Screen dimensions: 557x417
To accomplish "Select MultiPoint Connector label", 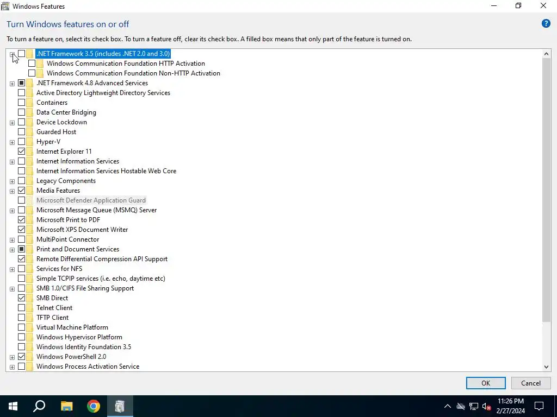I will 67,239.
